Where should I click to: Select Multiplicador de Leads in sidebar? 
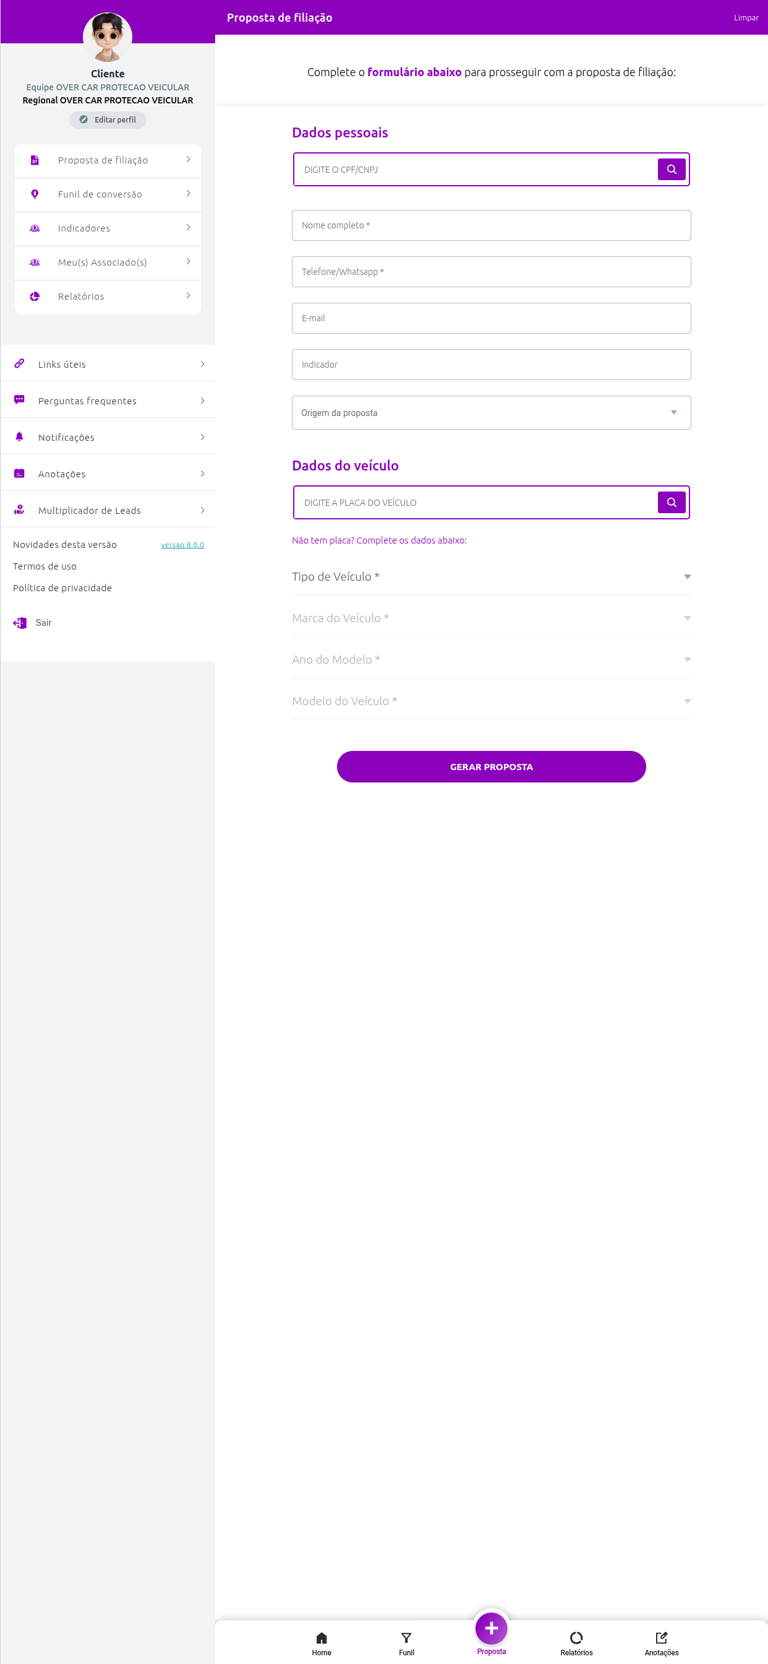pos(108,510)
